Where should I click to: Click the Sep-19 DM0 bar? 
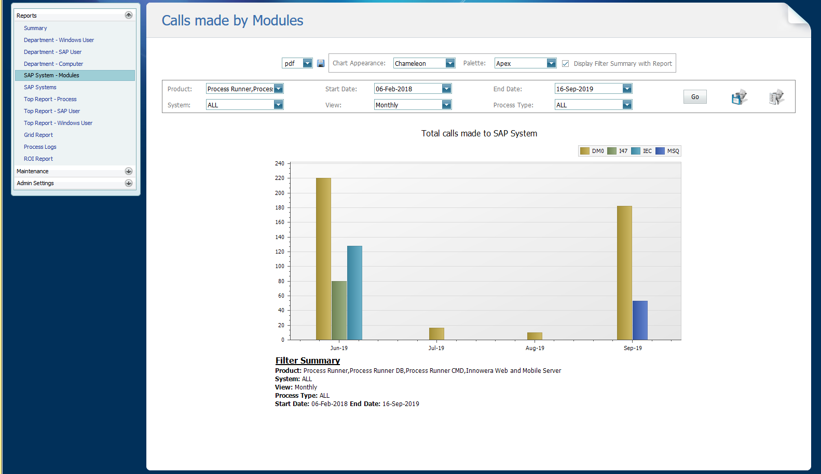tap(624, 273)
